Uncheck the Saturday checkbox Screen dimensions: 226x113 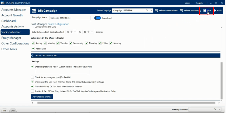(111, 43)
